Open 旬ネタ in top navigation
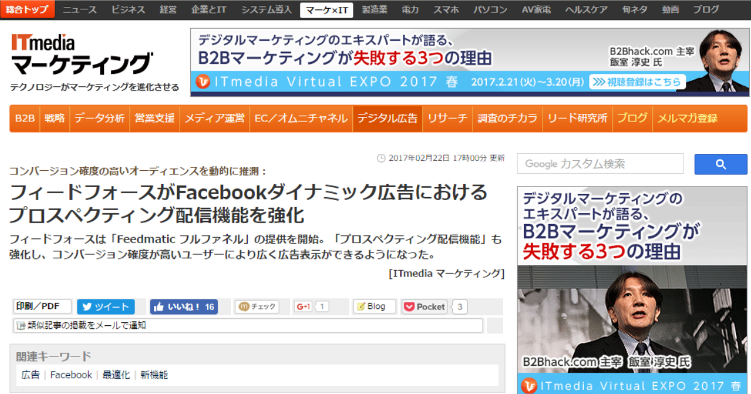Screen dimensions: 751x394 coord(635,9)
